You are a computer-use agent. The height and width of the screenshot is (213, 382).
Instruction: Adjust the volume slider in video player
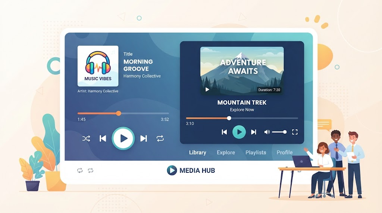(x=279, y=132)
